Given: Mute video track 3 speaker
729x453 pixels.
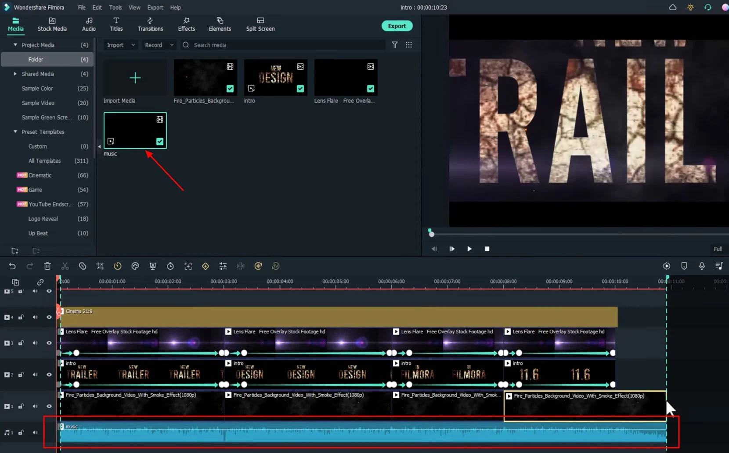Looking at the screenshot, I should pos(35,343).
